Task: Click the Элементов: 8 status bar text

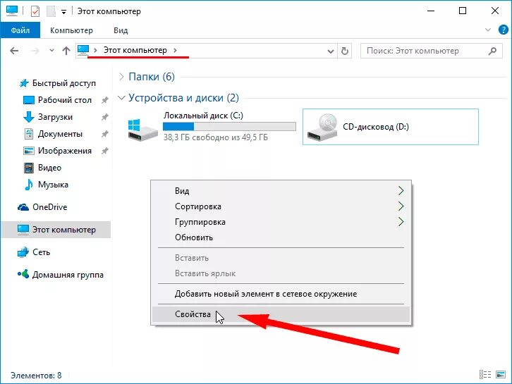Action: pyautogui.click(x=36, y=375)
